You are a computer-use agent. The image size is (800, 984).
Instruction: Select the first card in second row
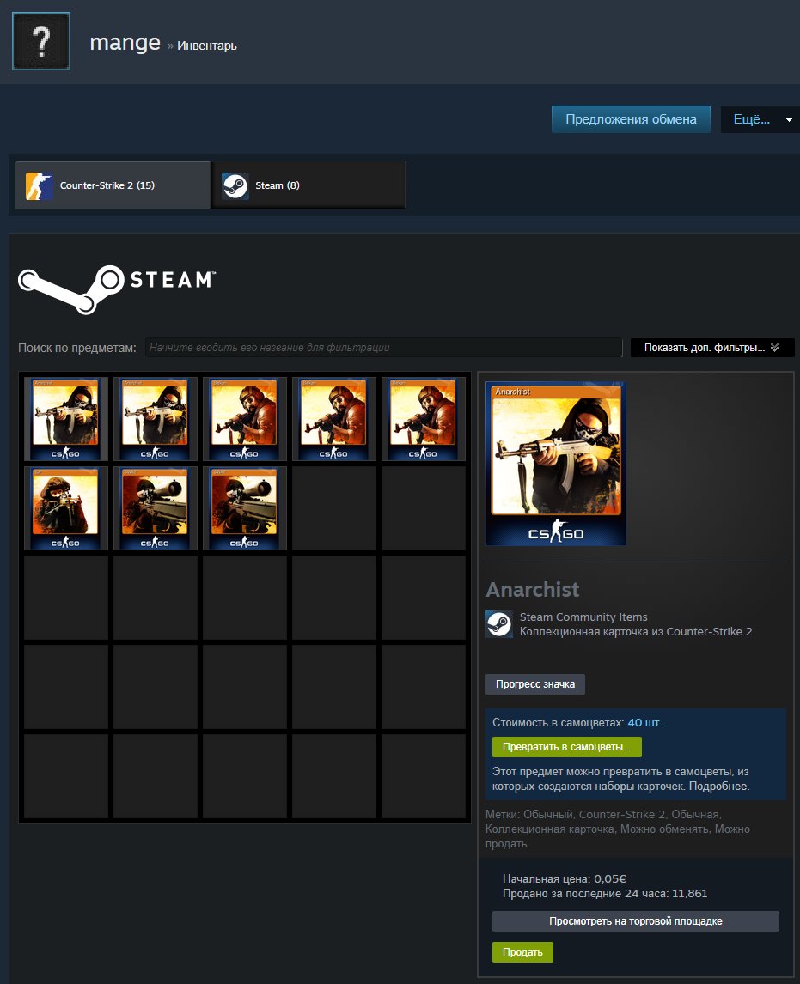pos(66,507)
